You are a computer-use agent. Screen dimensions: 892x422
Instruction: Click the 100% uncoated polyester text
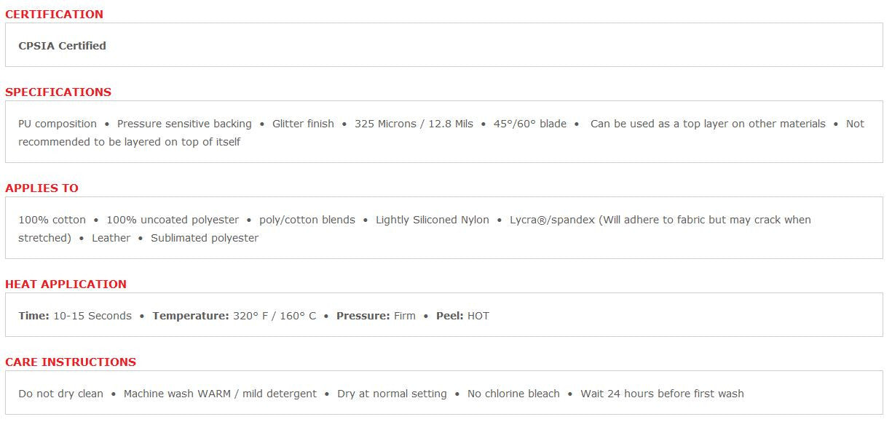173,220
